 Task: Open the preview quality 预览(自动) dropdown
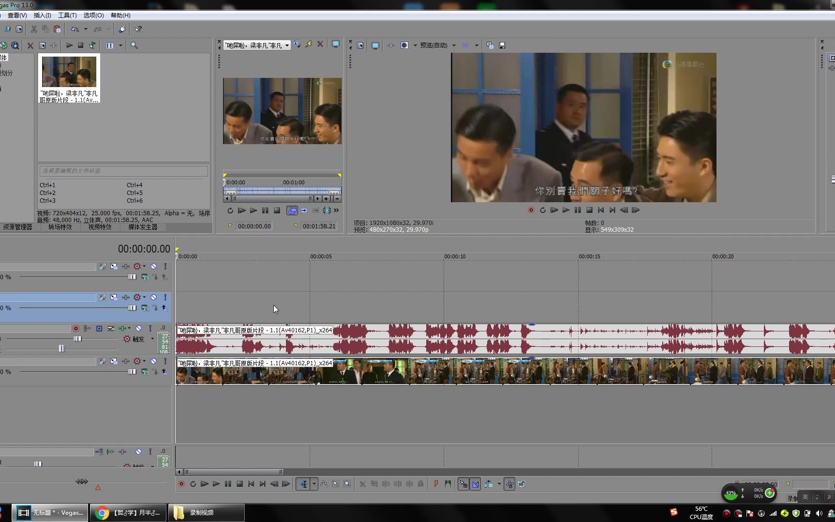(454, 45)
